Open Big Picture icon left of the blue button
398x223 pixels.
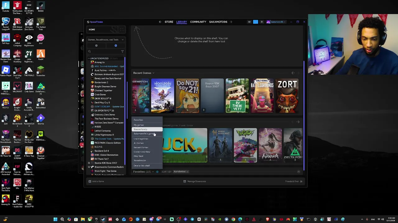(x=249, y=22)
